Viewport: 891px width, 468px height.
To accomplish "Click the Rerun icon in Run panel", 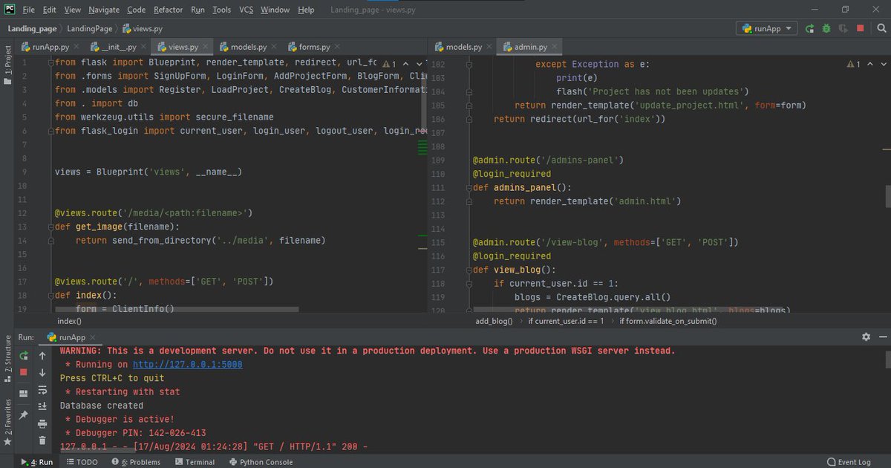I will [x=24, y=355].
